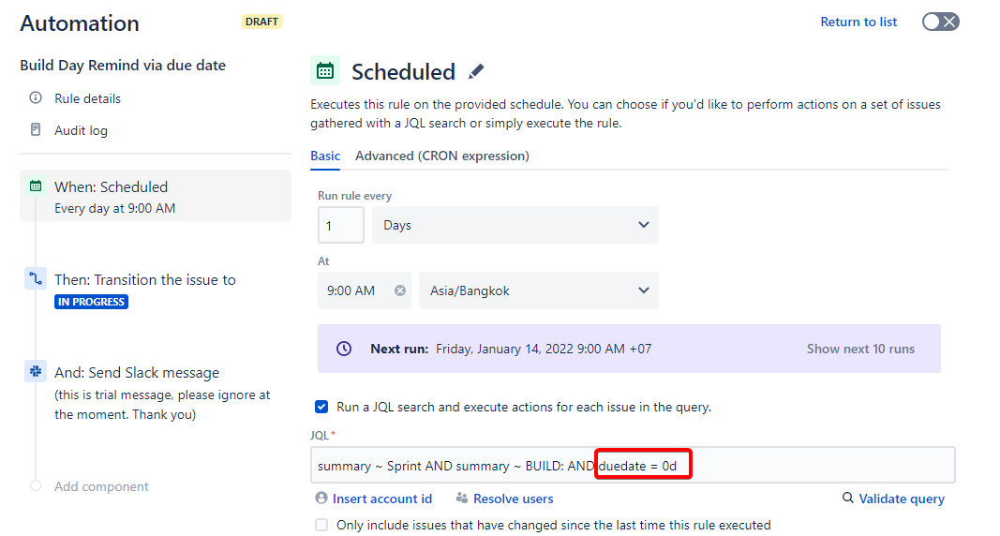Click the clock icon in Next run banner
The image size is (1000, 536).
344,349
